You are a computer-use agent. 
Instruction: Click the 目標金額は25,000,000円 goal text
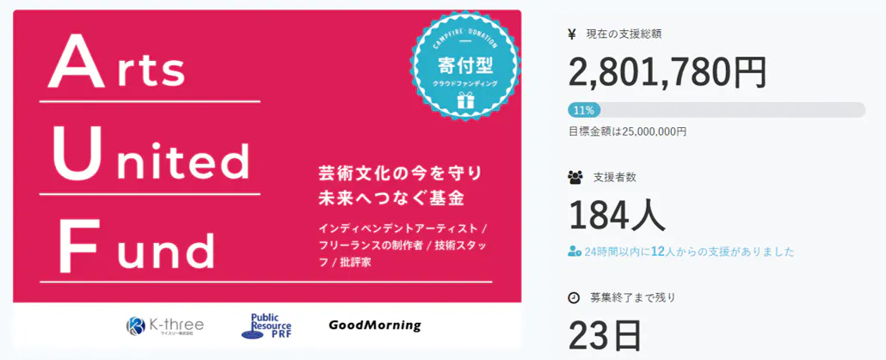tap(627, 131)
